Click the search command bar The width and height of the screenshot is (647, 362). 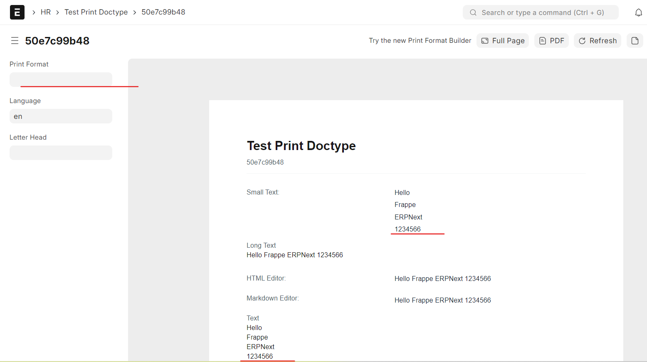pyautogui.click(x=541, y=12)
